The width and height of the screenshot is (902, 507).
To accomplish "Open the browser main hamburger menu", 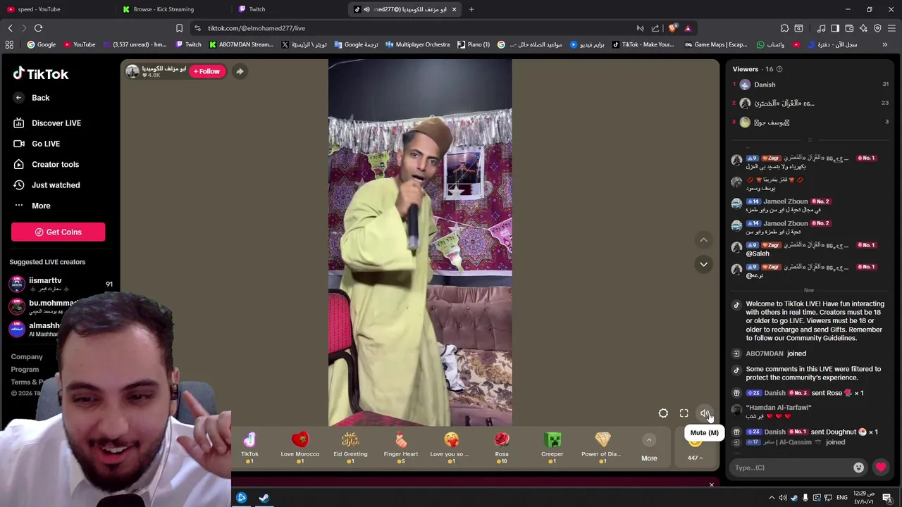I will [891, 28].
